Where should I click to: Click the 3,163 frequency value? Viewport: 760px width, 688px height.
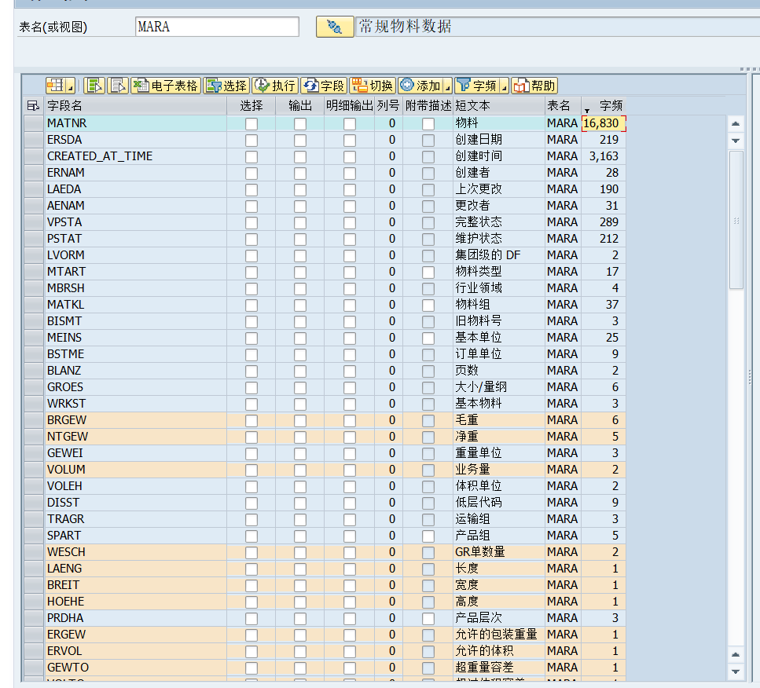point(604,156)
